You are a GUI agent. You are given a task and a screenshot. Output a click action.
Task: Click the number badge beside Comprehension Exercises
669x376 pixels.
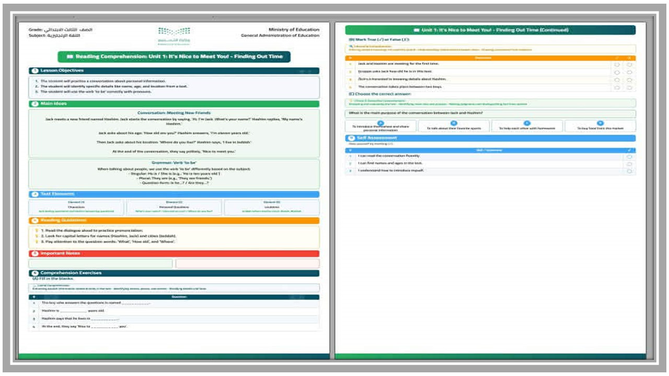point(35,273)
